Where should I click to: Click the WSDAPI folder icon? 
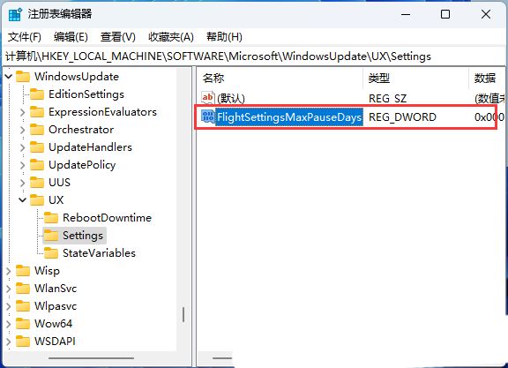pos(23,342)
